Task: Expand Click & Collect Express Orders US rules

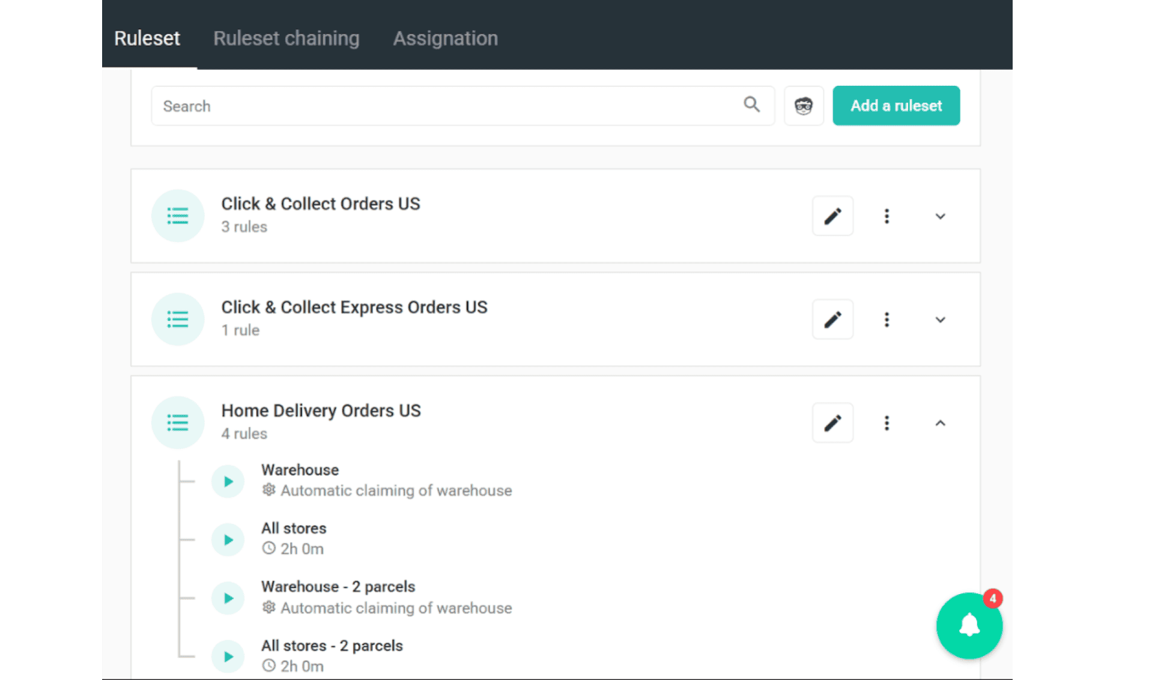Action: coord(940,319)
